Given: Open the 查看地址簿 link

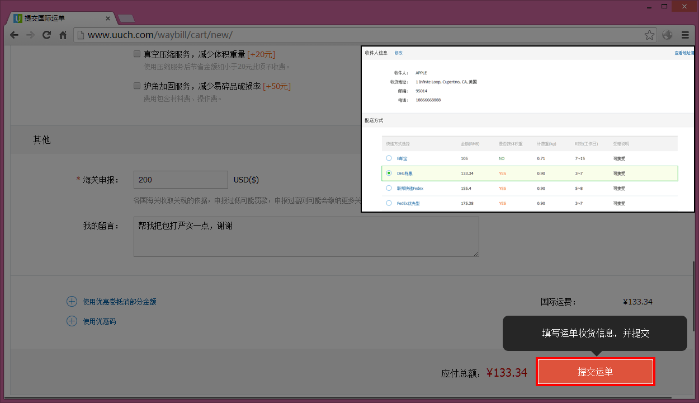Looking at the screenshot, I should 684,53.
